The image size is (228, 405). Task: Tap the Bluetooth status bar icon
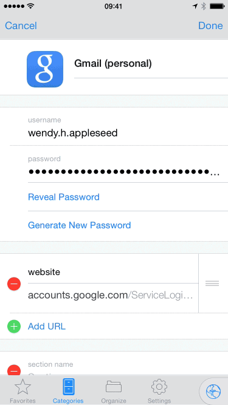tap(204, 6)
